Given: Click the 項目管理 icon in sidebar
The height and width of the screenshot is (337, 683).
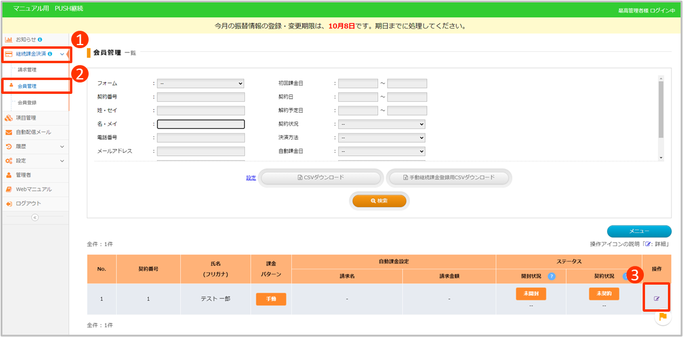Looking at the screenshot, I should click(8, 118).
